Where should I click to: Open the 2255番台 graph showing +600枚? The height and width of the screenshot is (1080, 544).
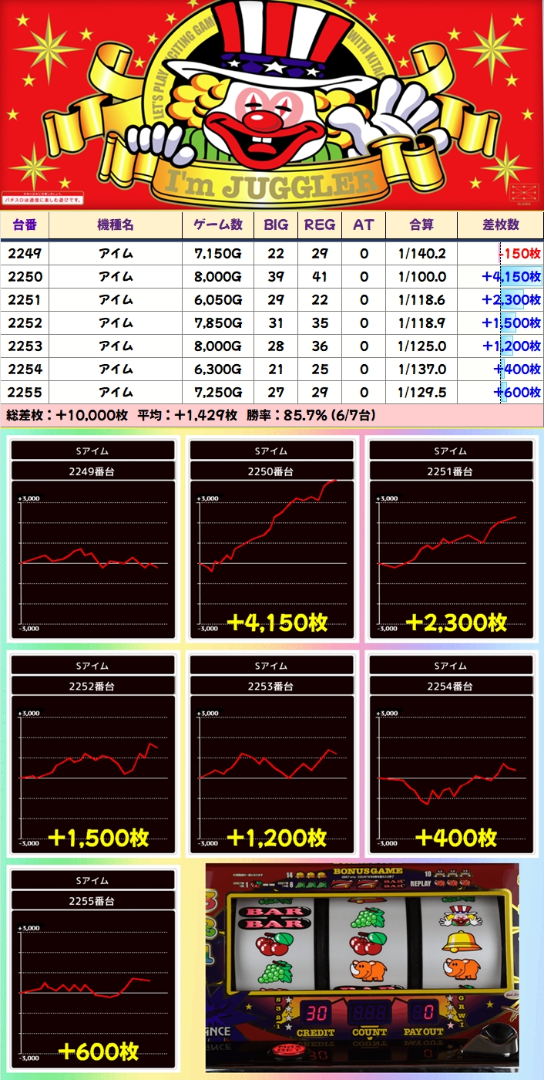coord(92,969)
